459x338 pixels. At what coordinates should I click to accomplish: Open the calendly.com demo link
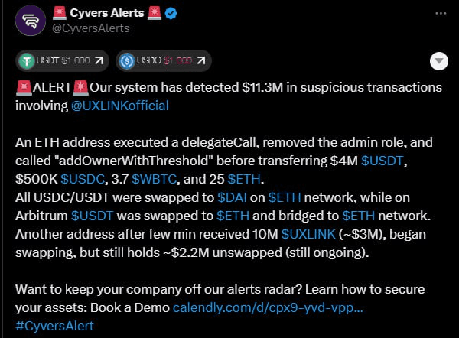(x=268, y=307)
